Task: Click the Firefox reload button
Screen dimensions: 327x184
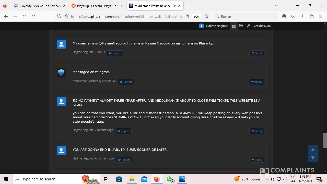Action: point(25,16)
